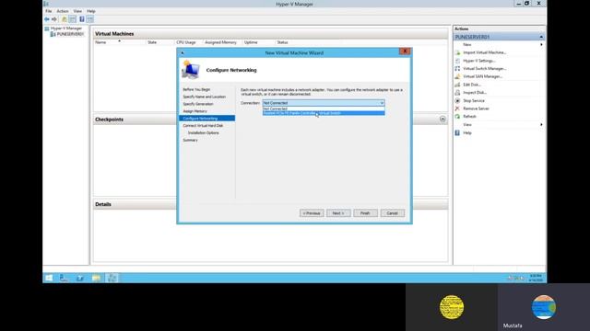Click the Back arrow toolbar icon
590x331 pixels.
47,19
